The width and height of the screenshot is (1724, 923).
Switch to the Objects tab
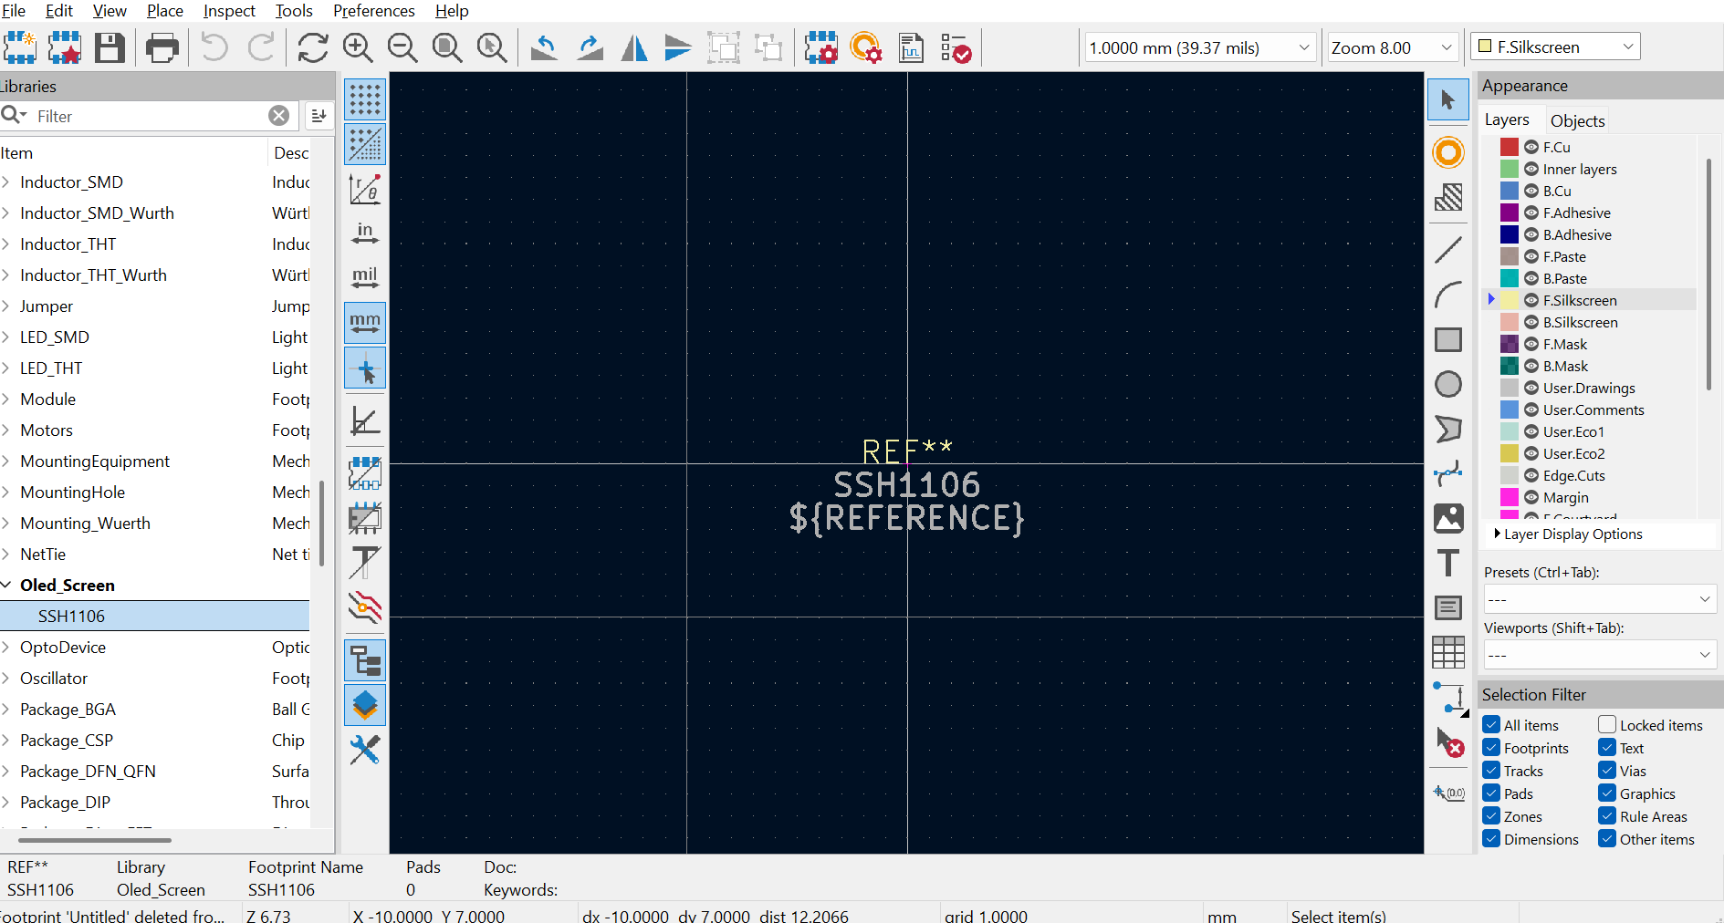pyautogui.click(x=1577, y=120)
